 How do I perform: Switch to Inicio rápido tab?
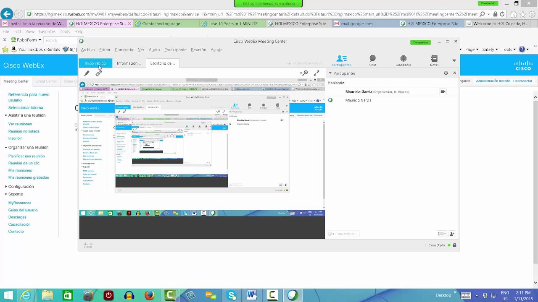point(95,63)
